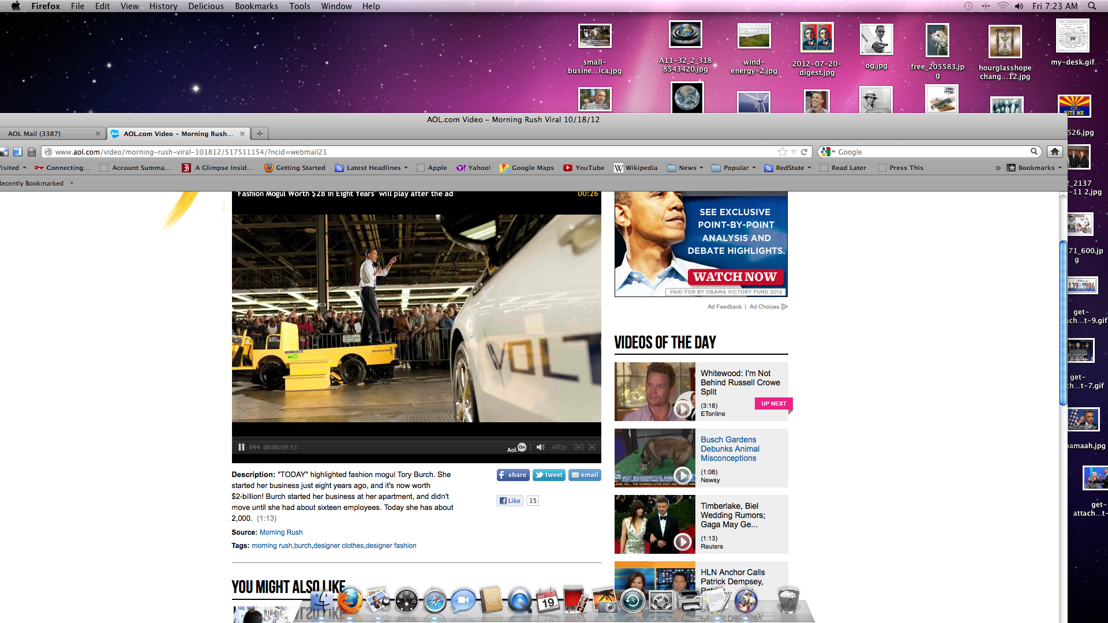Click the system volume icon
The height and width of the screenshot is (623, 1108).
(x=1019, y=6)
